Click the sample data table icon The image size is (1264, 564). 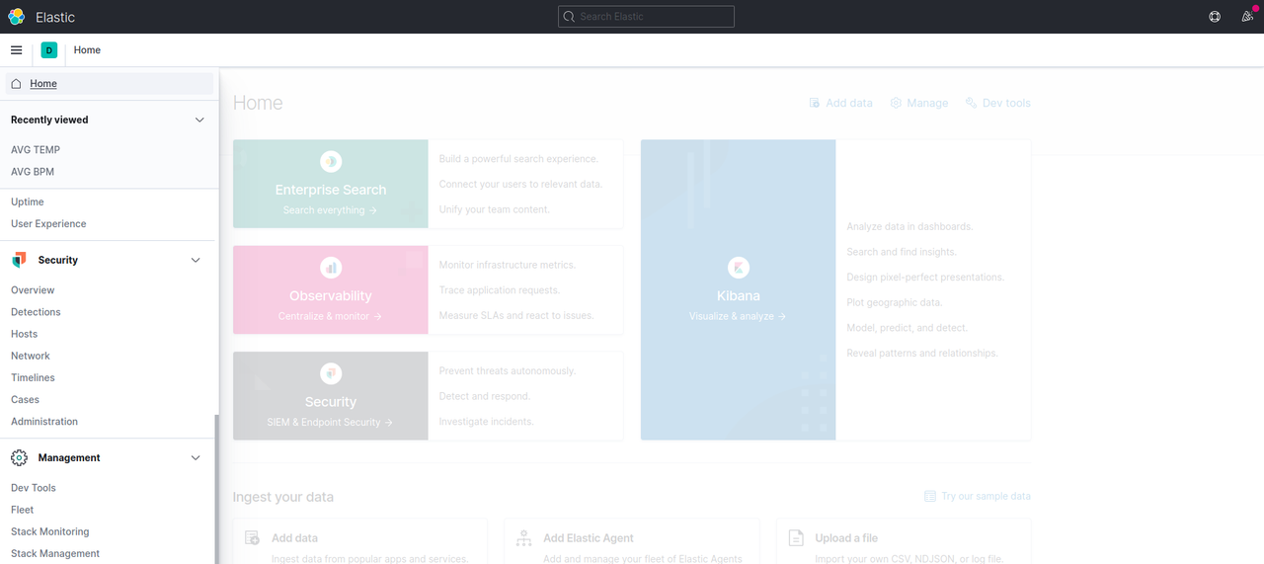tap(930, 496)
